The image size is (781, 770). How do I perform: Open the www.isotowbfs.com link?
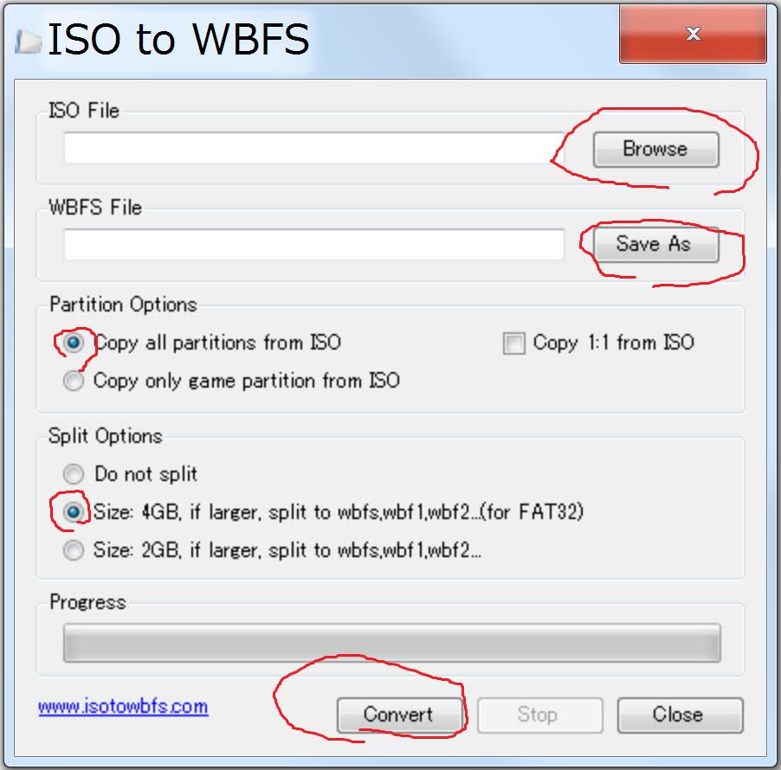click(x=123, y=706)
